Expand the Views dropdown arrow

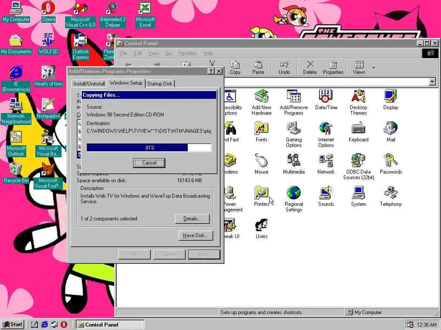pyautogui.click(x=373, y=67)
